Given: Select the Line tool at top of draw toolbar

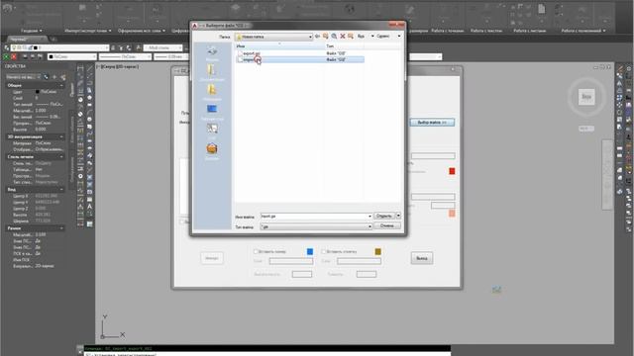Looking at the screenshot, I should coord(90,68).
